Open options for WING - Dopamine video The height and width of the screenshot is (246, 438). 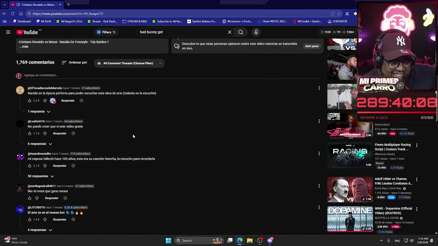coord(416,209)
